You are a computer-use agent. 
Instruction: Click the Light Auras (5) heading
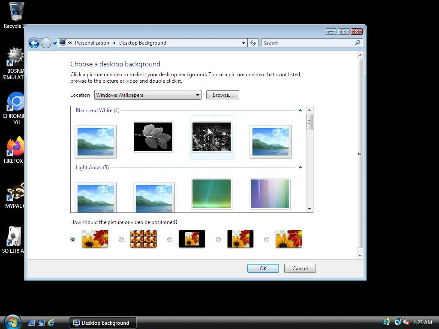(x=92, y=167)
